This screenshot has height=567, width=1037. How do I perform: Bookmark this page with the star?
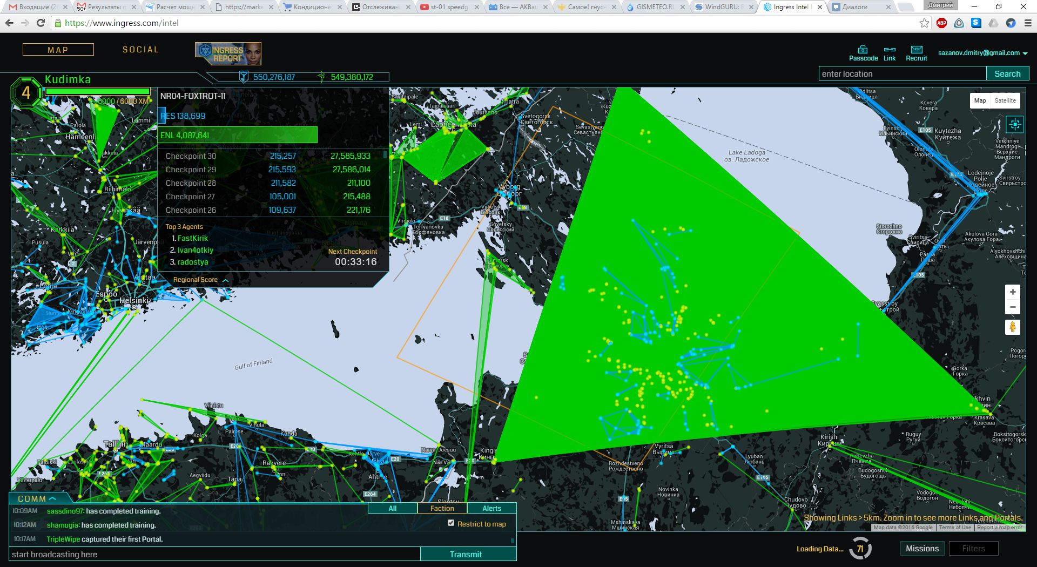pos(924,23)
